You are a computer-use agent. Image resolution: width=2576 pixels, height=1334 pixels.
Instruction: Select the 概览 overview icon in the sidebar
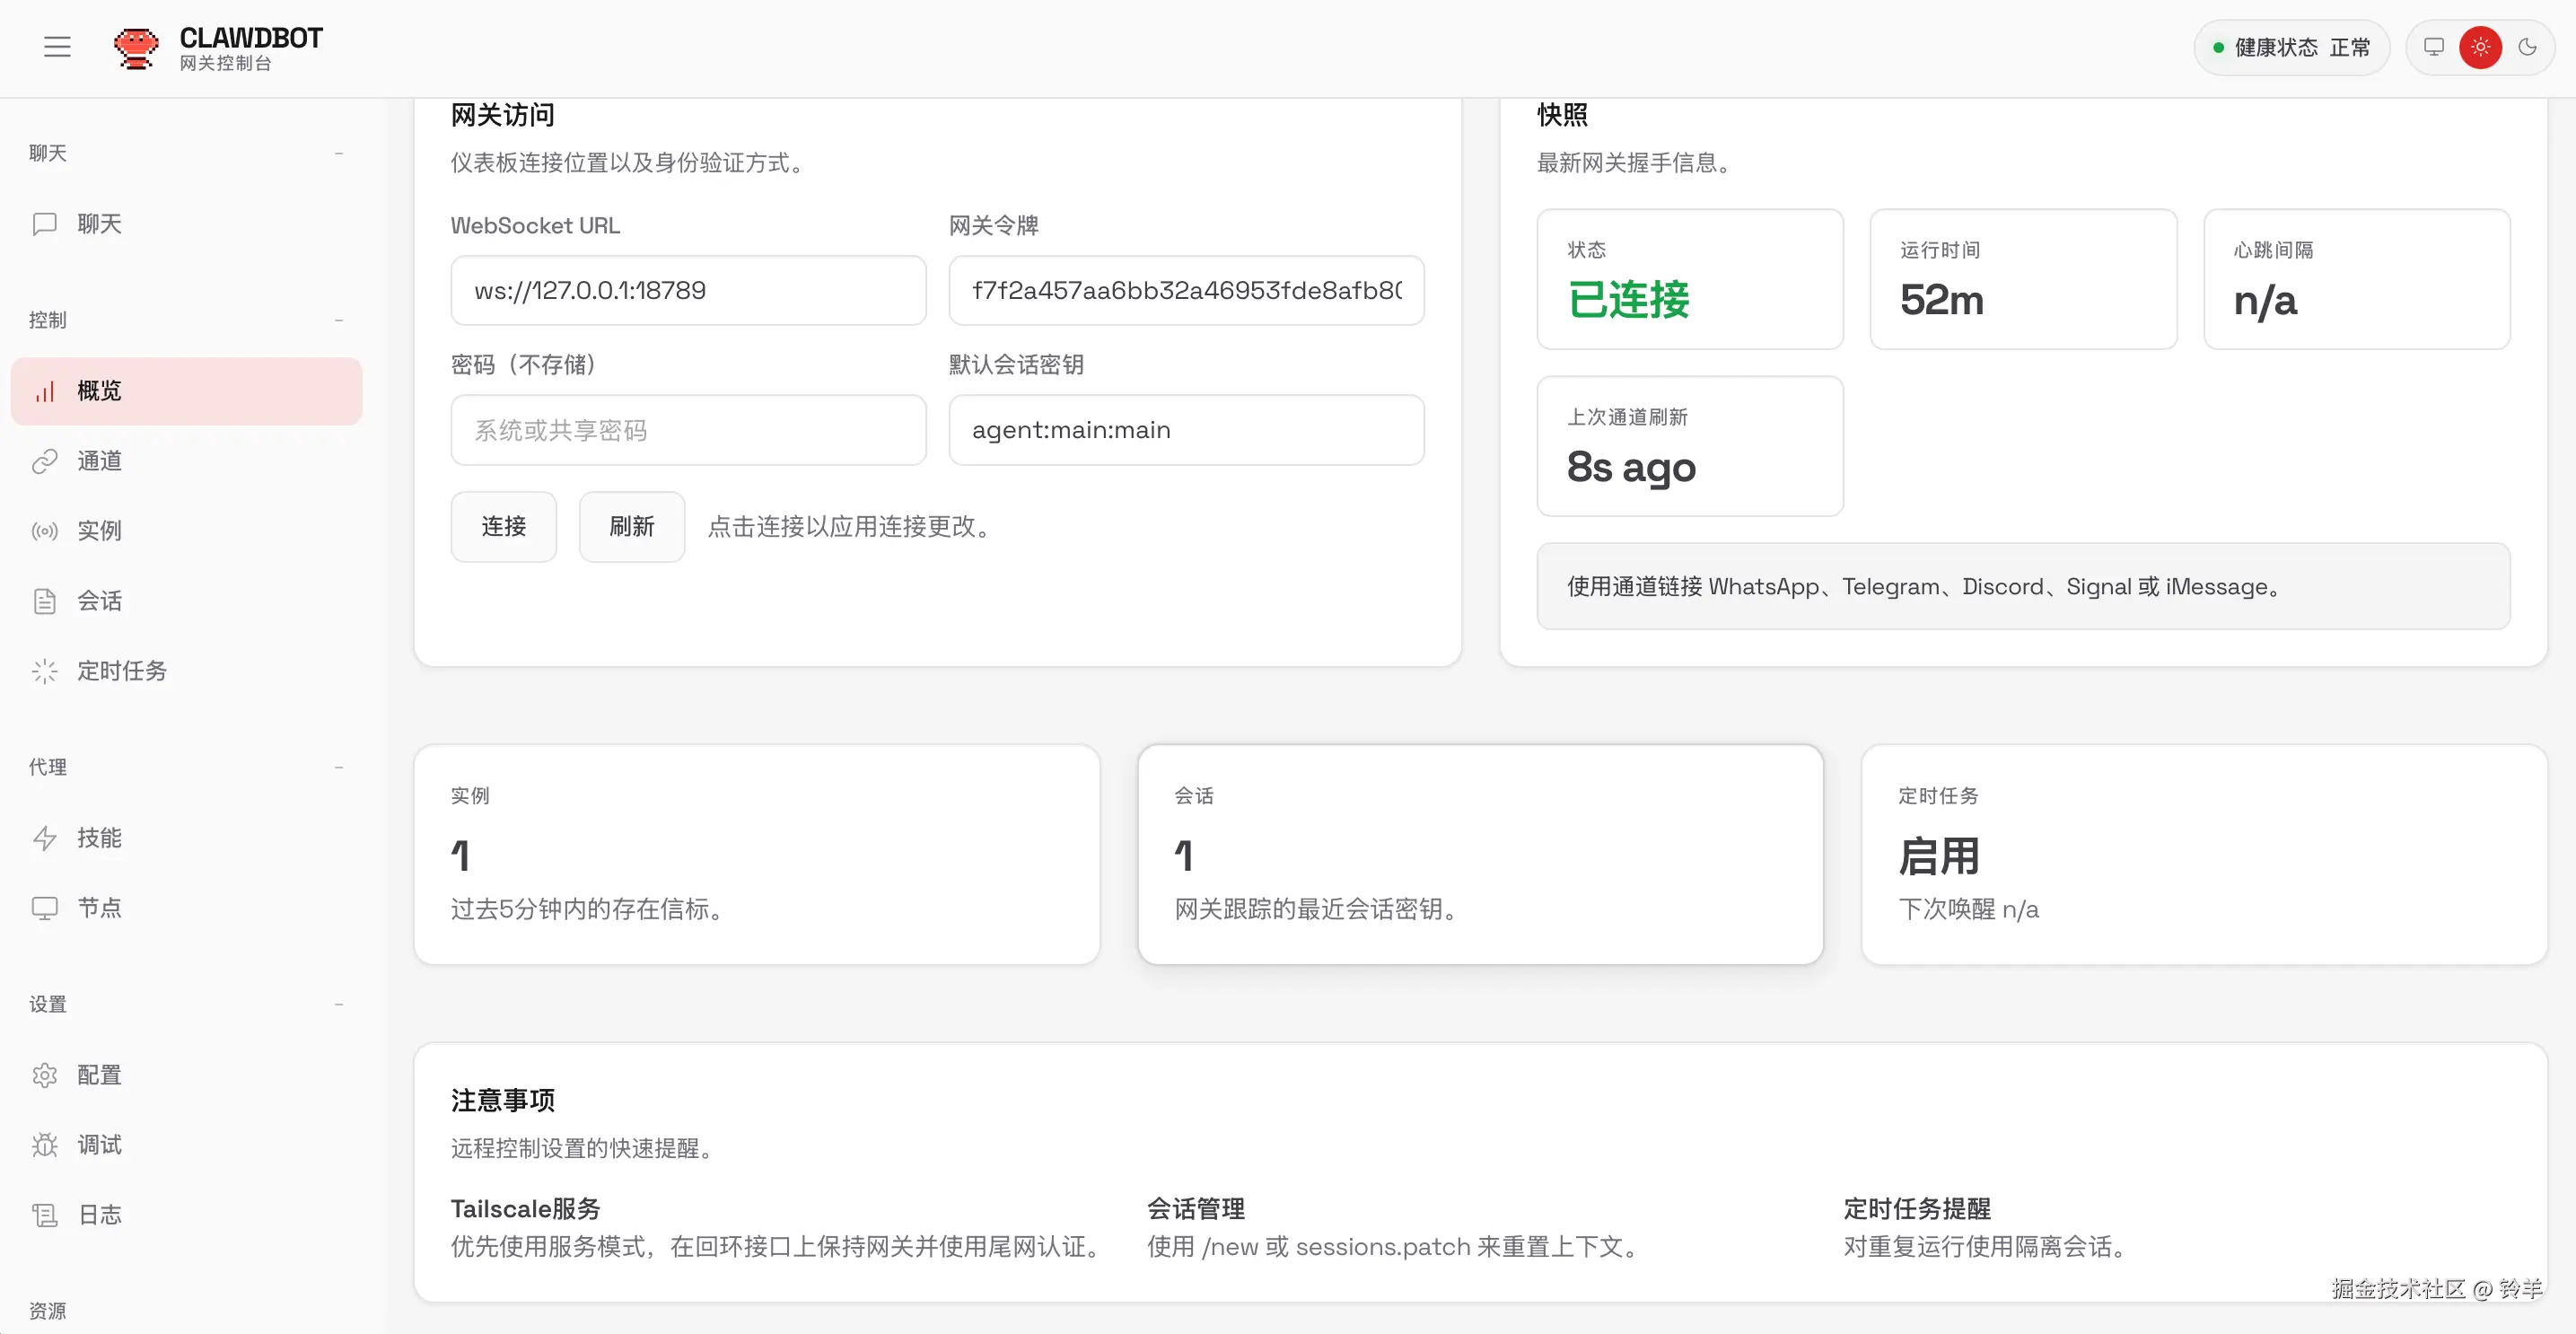pos(44,391)
